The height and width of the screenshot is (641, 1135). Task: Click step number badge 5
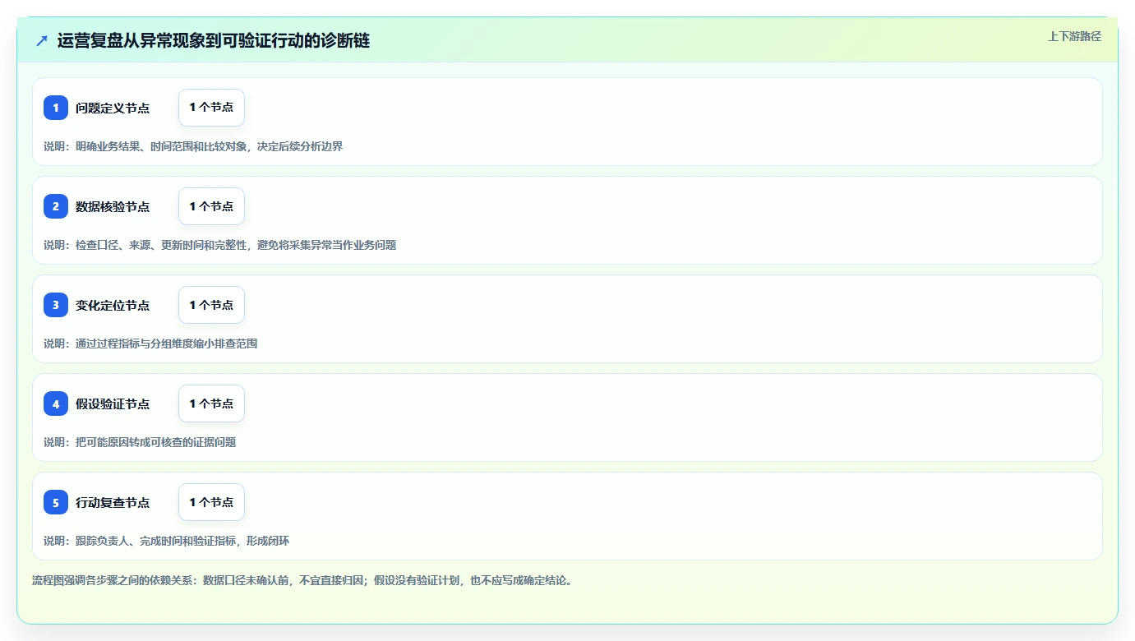point(56,502)
